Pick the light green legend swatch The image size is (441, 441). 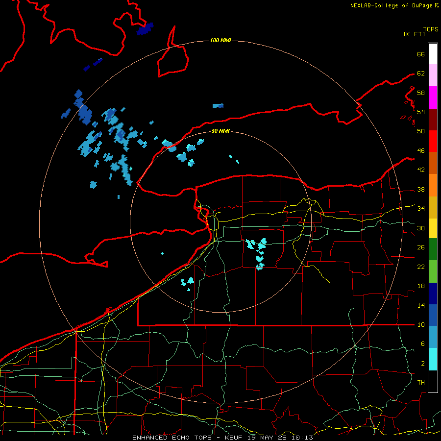click(x=433, y=271)
